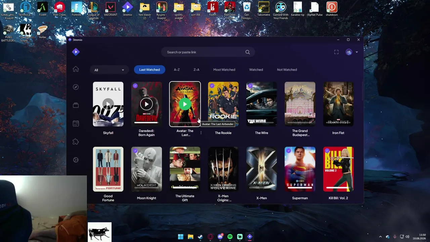Click the search magnifier icon
The width and height of the screenshot is (430, 242).
tap(248, 52)
